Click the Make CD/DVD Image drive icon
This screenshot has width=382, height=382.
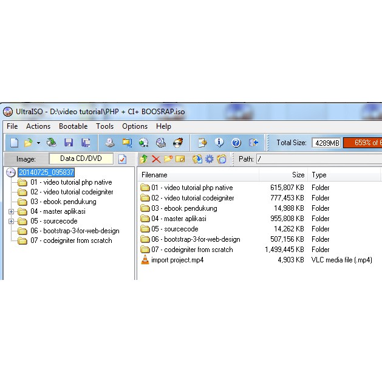coord(110,143)
